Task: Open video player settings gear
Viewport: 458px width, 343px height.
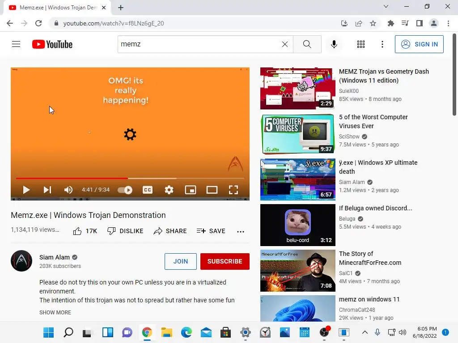Action: coord(169,190)
